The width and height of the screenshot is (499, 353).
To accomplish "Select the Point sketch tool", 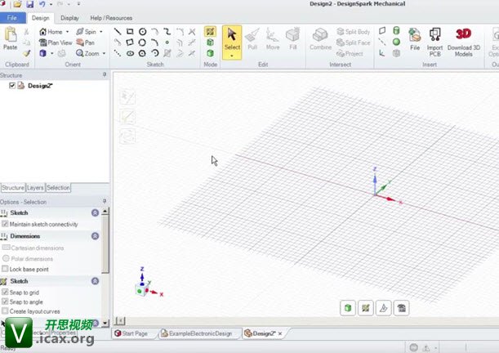I will coord(167,42).
